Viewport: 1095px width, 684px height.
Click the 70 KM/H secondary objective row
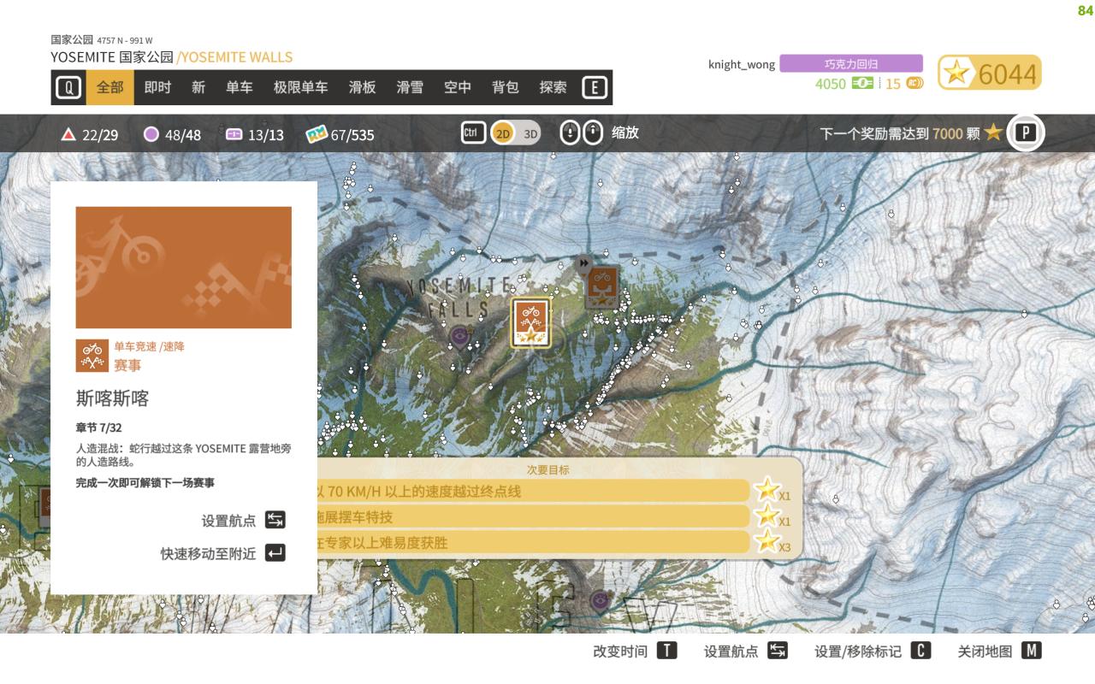click(534, 491)
